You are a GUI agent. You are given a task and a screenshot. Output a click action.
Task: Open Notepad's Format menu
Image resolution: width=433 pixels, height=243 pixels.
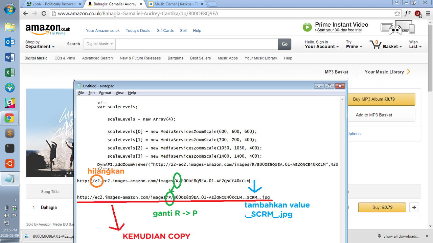(x=105, y=93)
